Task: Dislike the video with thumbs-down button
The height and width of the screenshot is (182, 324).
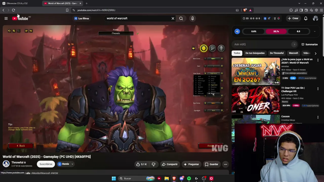Action: 153,164
